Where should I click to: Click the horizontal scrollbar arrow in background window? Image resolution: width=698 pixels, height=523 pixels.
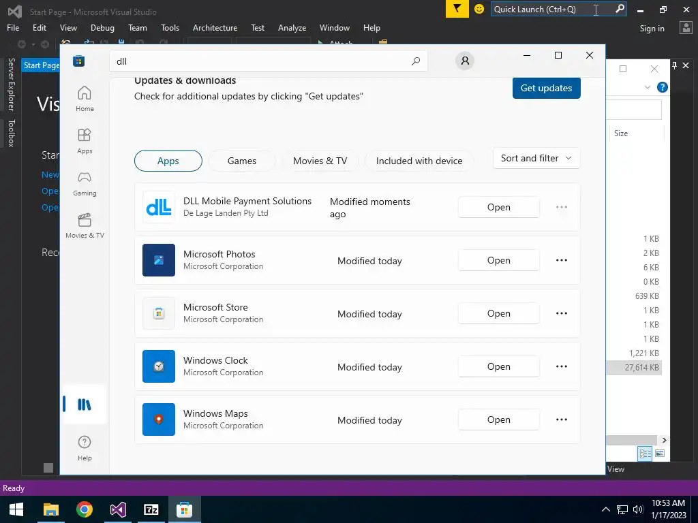pos(664,440)
